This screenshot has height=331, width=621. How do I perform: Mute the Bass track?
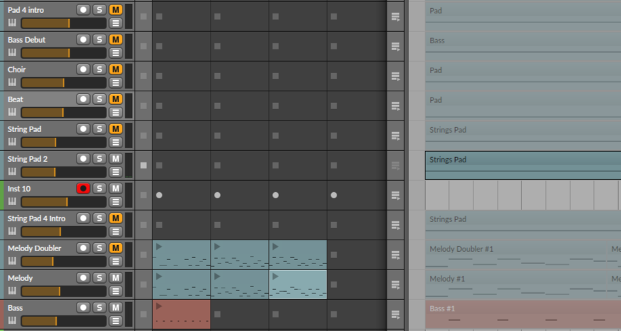(116, 307)
